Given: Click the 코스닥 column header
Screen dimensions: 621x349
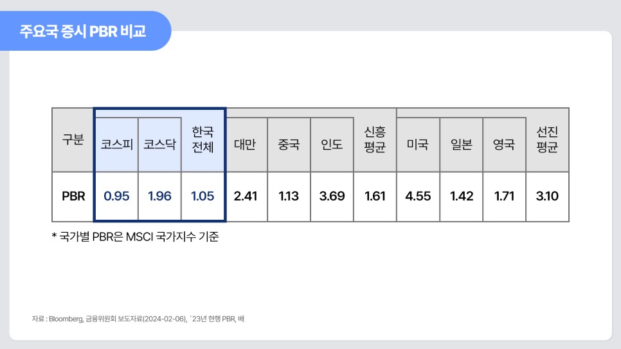Looking at the screenshot, I should point(159,145).
